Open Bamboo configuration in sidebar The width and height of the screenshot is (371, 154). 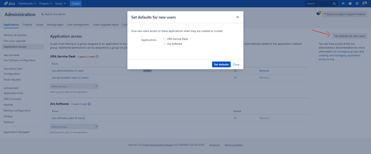[x=17, y=110]
